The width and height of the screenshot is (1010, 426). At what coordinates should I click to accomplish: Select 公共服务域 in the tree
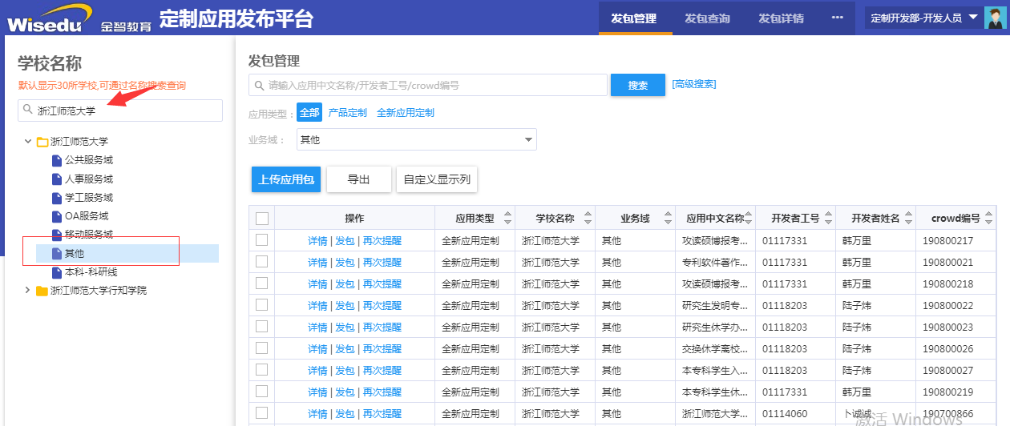tap(89, 160)
